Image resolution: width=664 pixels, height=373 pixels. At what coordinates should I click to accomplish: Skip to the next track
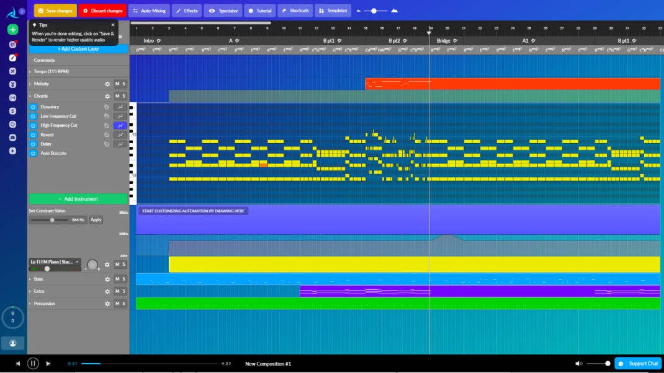pyautogui.click(x=48, y=364)
